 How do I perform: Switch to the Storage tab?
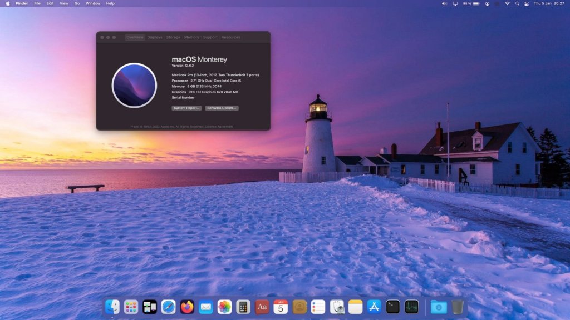coord(173,37)
